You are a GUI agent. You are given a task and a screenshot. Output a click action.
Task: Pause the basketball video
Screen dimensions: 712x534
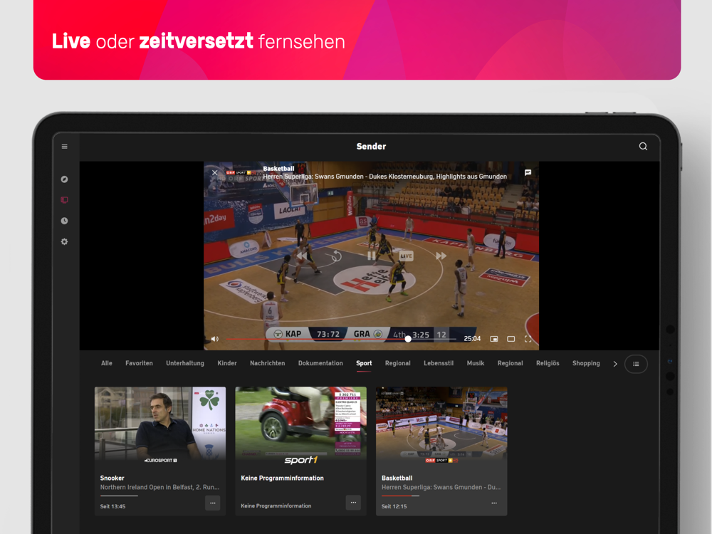(372, 256)
